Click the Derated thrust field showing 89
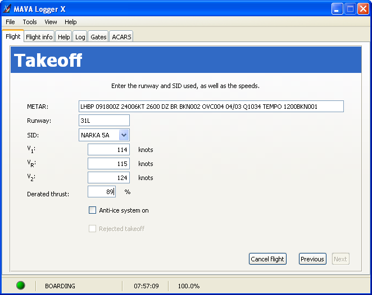The height and width of the screenshot is (295, 372). (102, 192)
